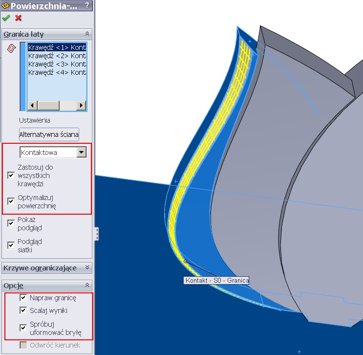
Task: Select Krawędź <2> in the boundary list
Action: pyautogui.click(x=57, y=56)
